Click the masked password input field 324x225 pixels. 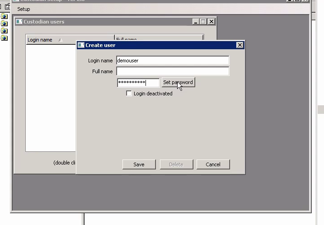(x=138, y=83)
